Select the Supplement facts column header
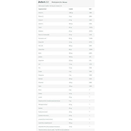Viewport: 131px width, 131px height. click(x=43, y=9)
